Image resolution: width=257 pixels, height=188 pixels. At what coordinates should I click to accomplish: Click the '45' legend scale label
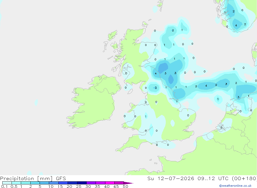(x=116, y=186)
